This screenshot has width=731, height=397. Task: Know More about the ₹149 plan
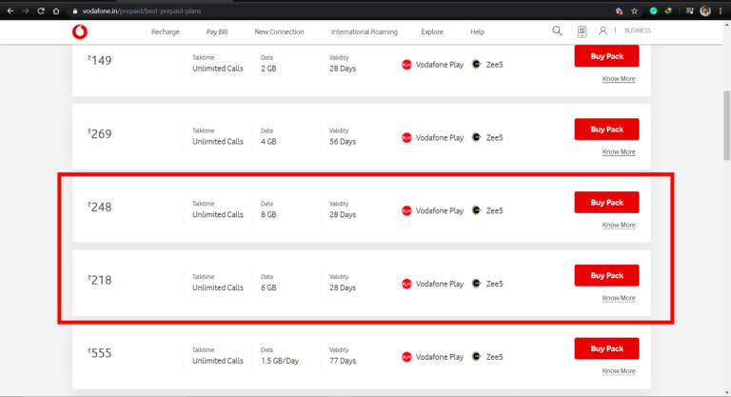619,79
